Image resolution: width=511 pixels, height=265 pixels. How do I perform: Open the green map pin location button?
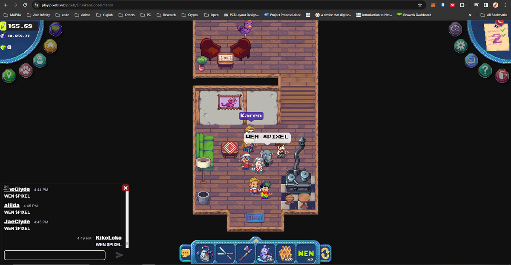coord(9,75)
